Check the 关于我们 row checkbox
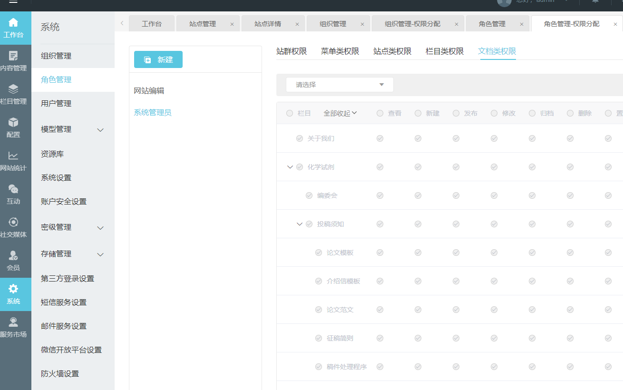The height and width of the screenshot is (390, 623). click(x=300, y=138)
